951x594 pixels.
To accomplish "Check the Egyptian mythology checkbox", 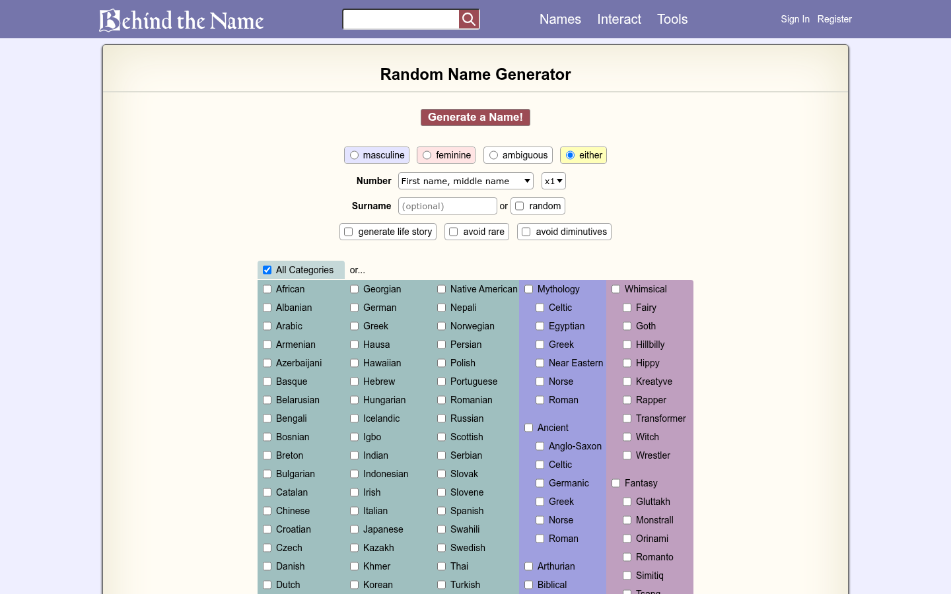I will click(x=540, y=326).
